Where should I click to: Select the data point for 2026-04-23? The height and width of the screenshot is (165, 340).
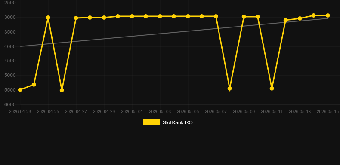coord(20,90)
